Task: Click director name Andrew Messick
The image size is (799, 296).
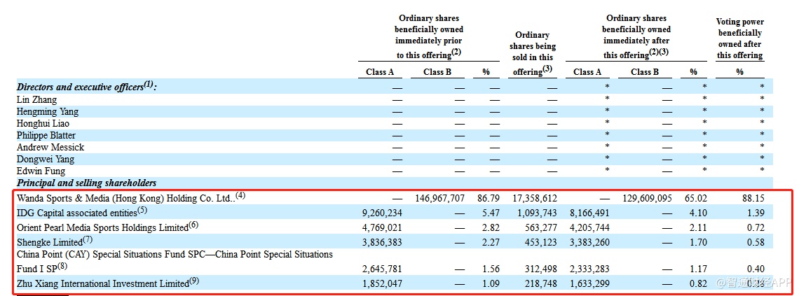Action: tap(50, 147)
